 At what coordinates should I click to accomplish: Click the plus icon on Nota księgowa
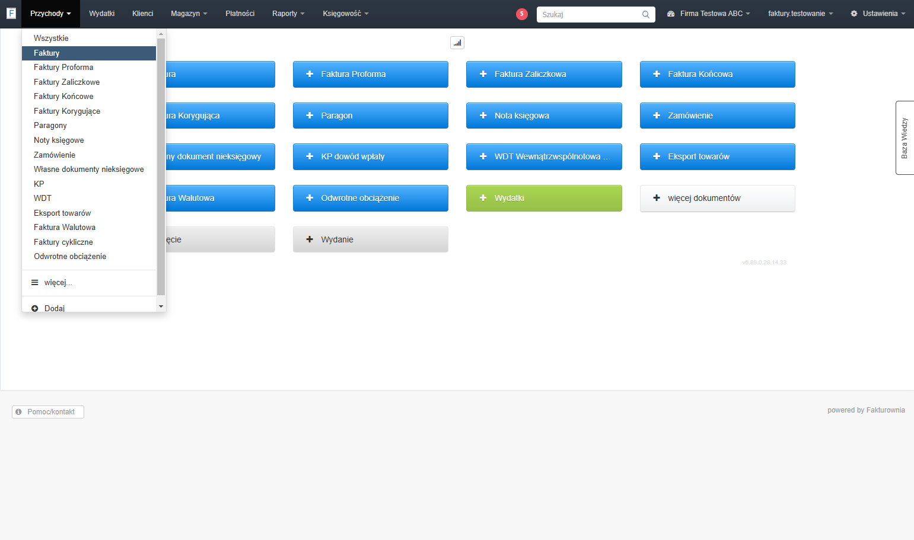[x=483, y=116]
